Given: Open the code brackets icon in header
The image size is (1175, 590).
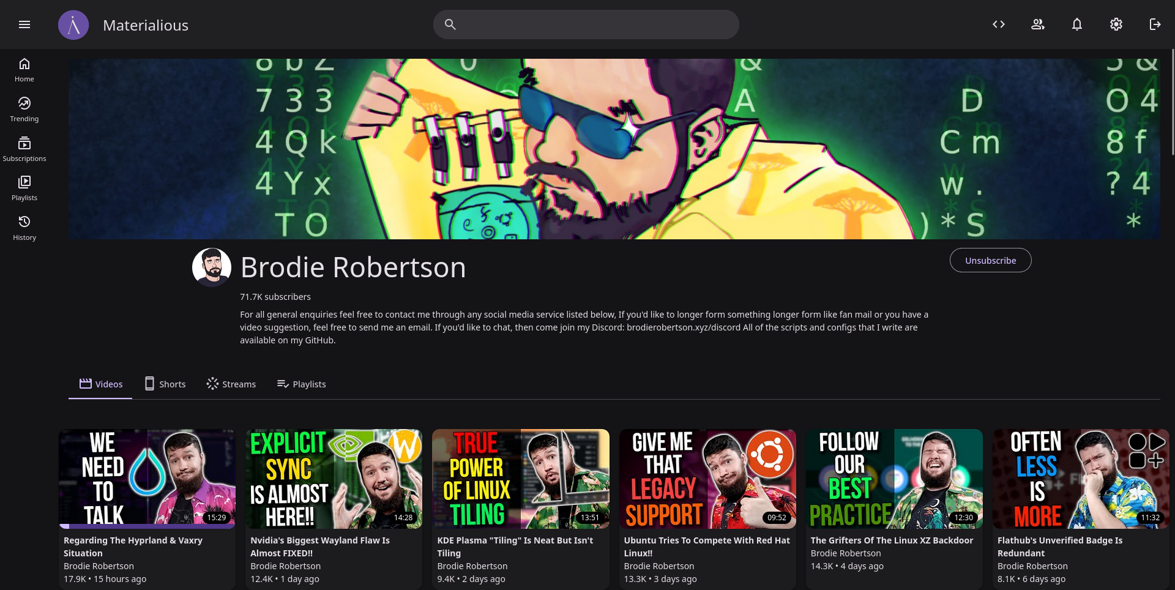Looking at the screenshot, I should (999, 24).
